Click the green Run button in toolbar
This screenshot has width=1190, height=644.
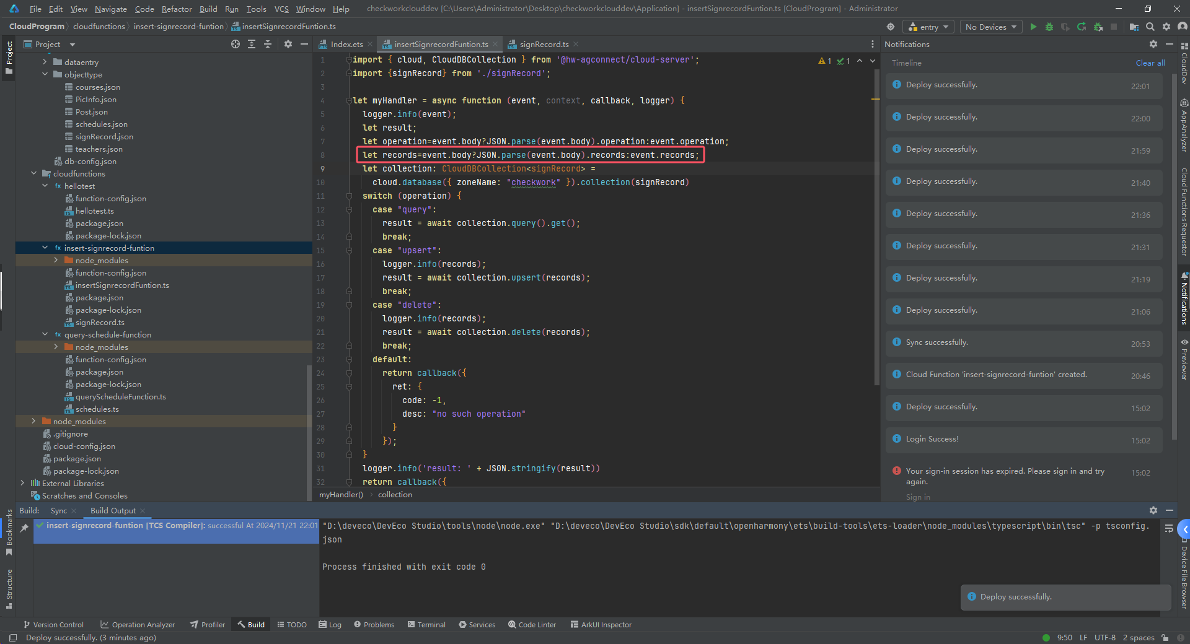[1033, 27]
